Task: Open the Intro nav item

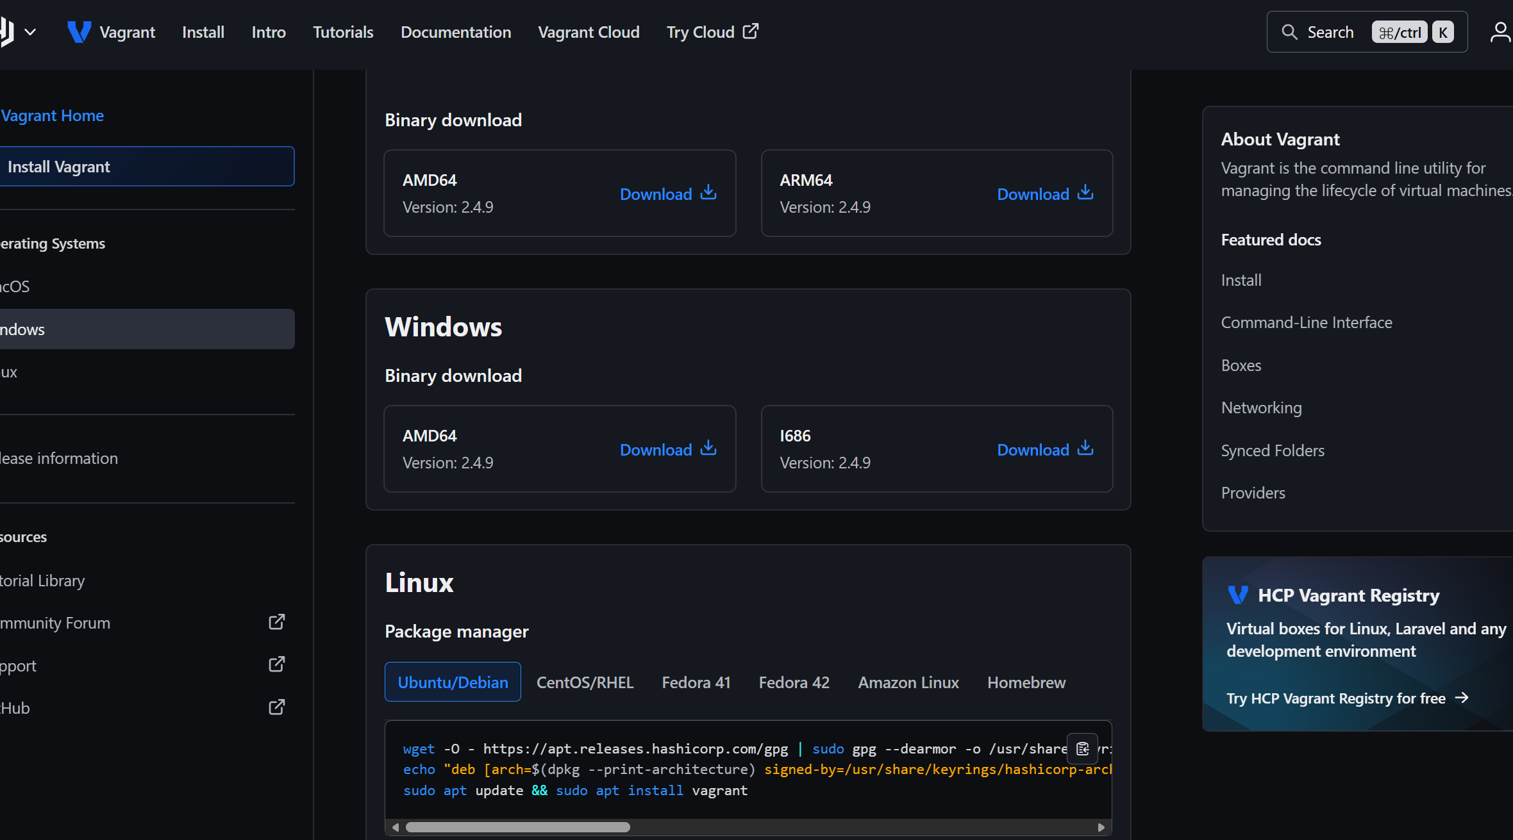Action: [x=269, y=32]
